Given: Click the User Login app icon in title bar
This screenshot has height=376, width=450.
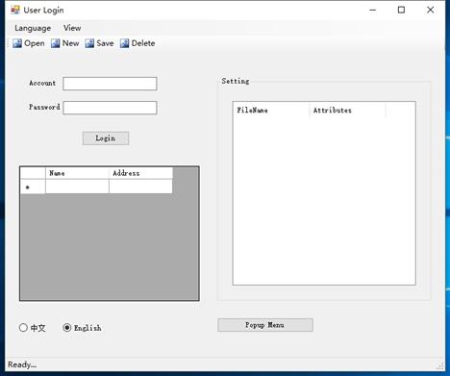Looking at the screenshot, I should click(15, 10).
